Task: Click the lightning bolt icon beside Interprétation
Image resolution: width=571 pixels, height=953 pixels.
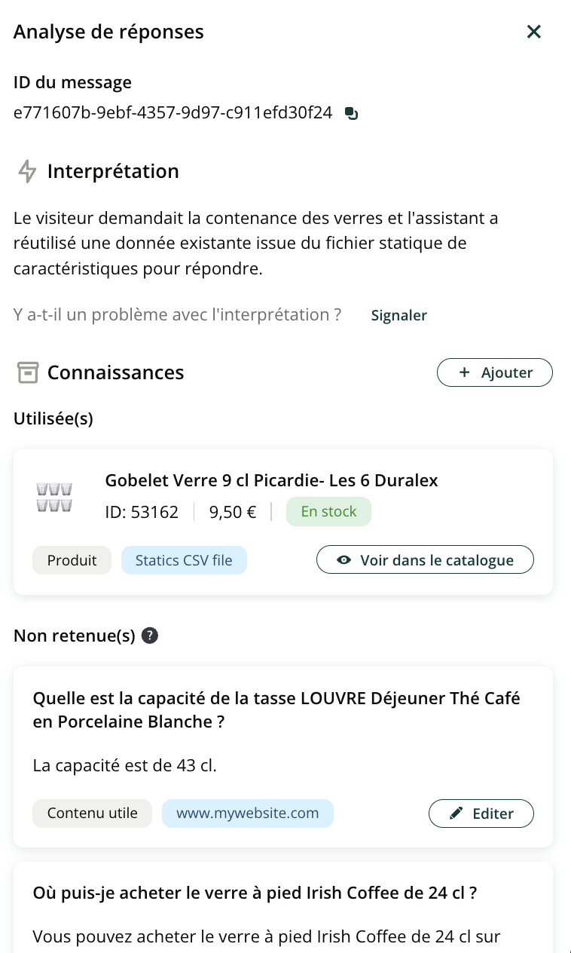Action: point(27,171)
